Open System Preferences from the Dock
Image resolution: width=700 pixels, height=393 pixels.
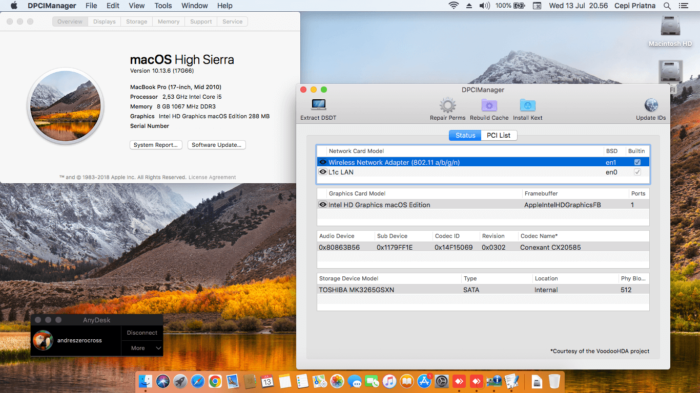tap(442, 381)
